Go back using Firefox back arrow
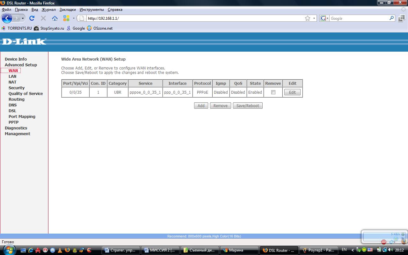The image size is (408, 255). [x=7, y=18]
